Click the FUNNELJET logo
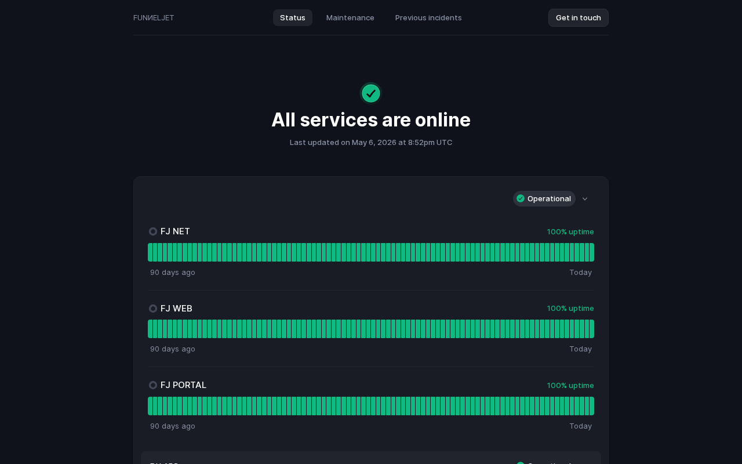 coord(154,17)
